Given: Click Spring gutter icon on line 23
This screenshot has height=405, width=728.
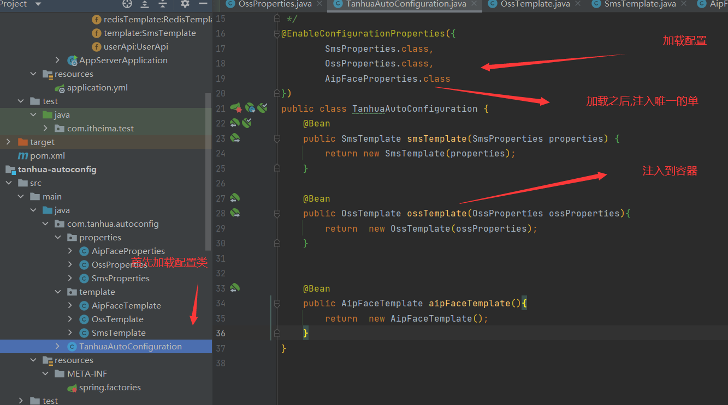Looking at the screenshot, I should click(x=235, y=138).
